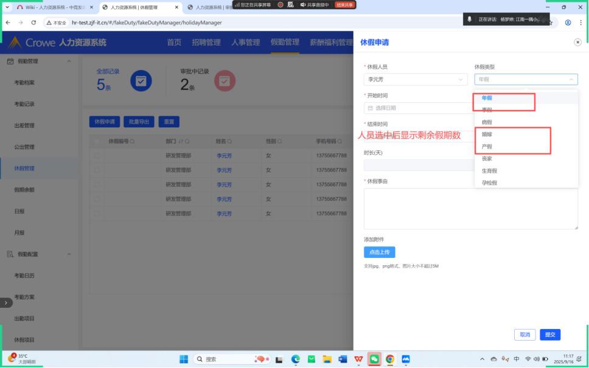Click the 批量导出 button
This screenshot has width=589, height=368.
[x=139, y=122]
